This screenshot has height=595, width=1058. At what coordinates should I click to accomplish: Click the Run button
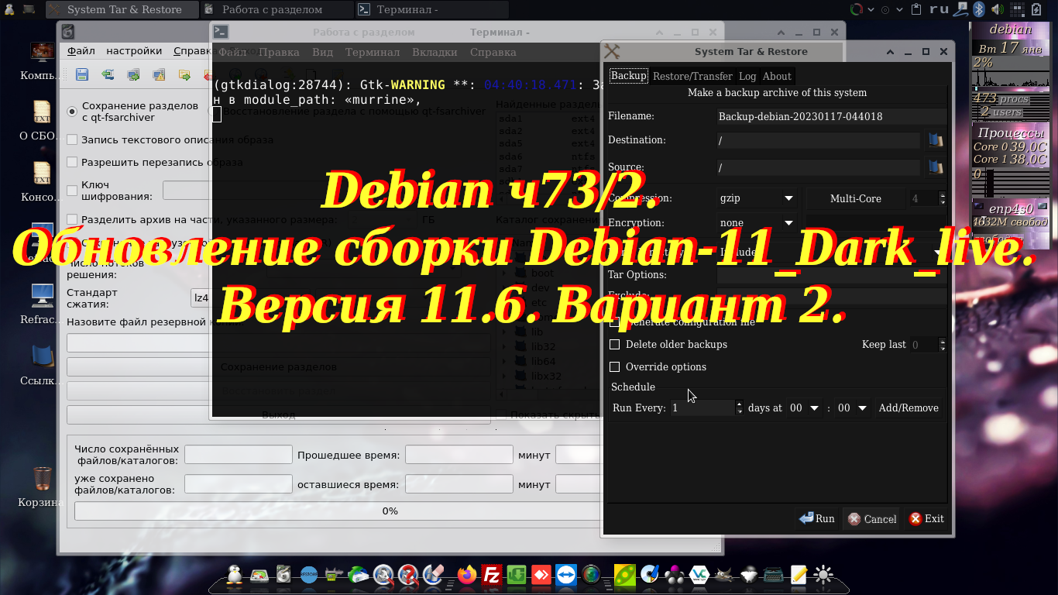(x=817, y=518)
